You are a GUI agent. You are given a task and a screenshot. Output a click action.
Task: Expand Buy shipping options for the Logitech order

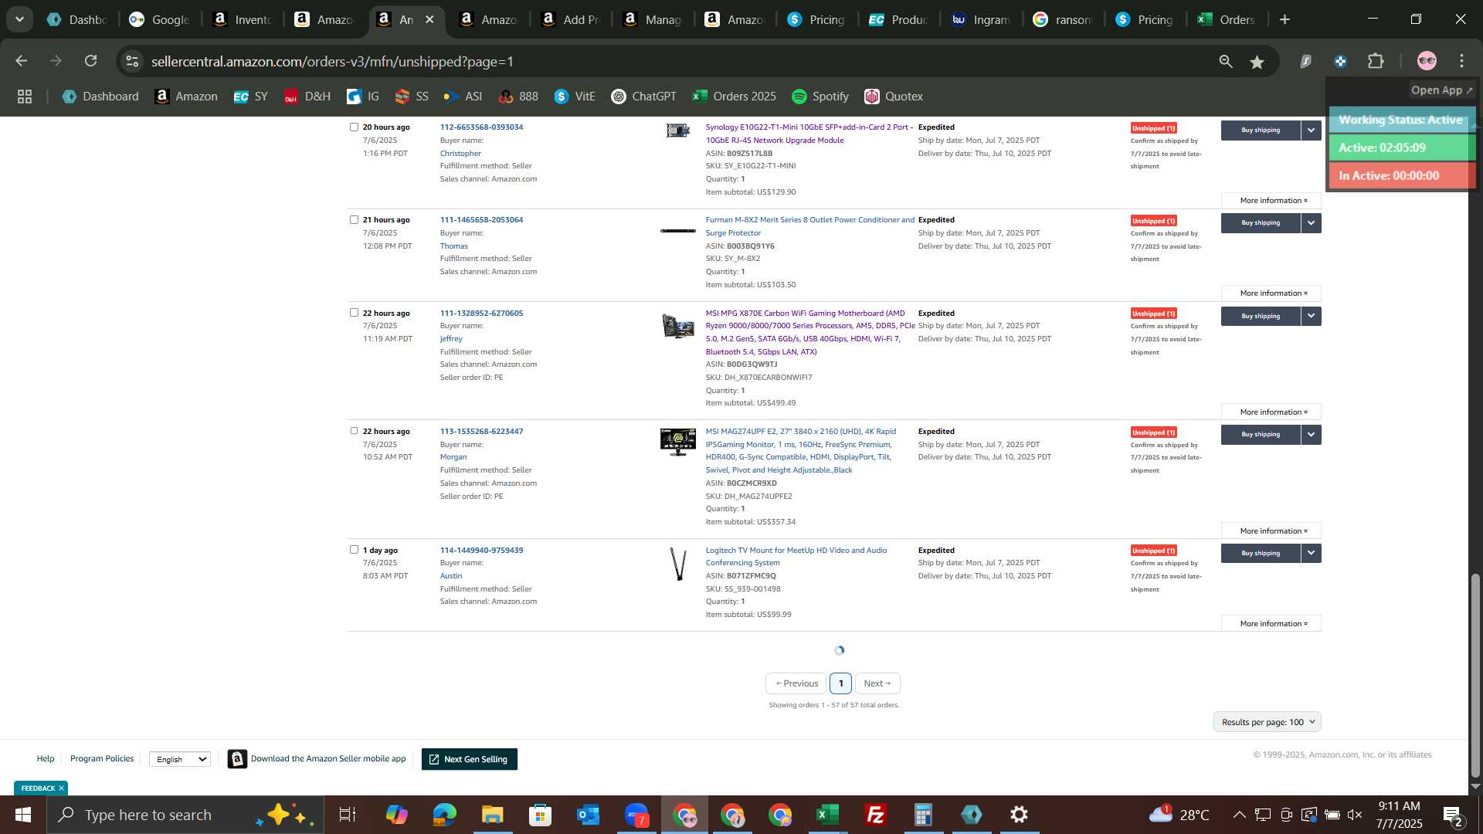click(x=1312, y=554)
